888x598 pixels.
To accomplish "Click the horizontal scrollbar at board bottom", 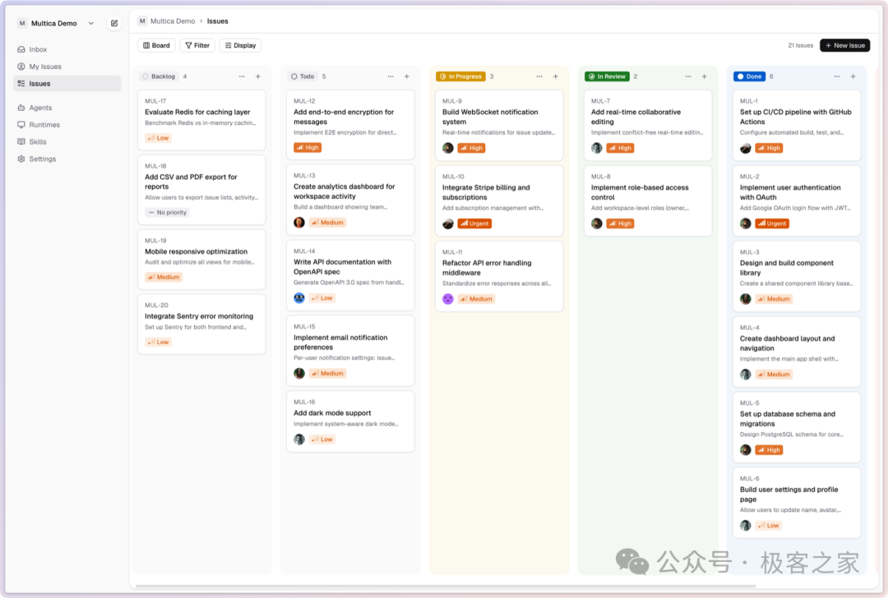I will click(446, 586).
